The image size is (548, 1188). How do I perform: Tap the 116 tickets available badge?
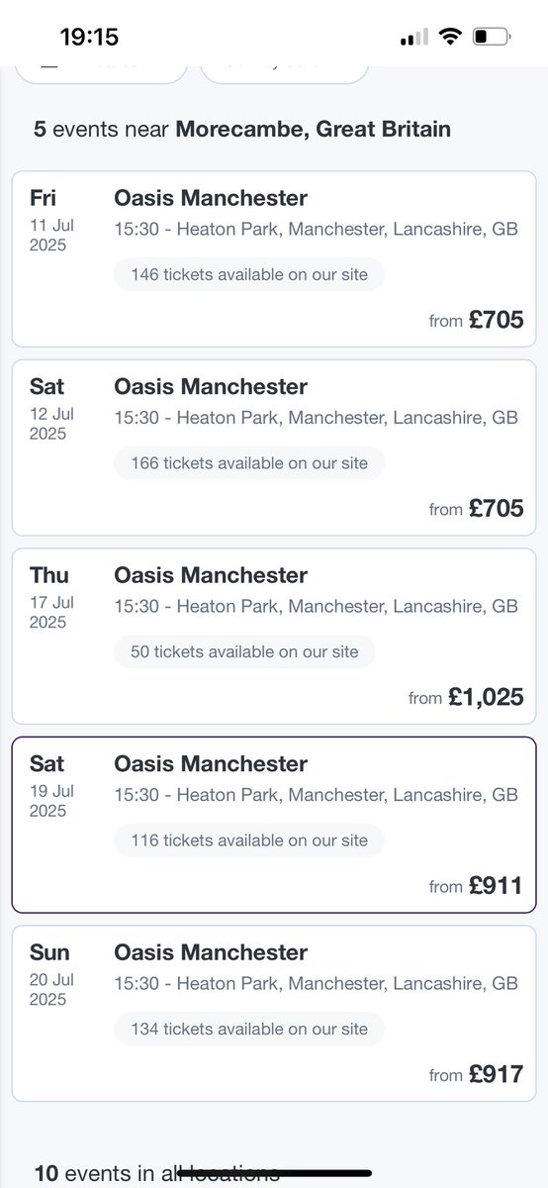pos(249,841)
